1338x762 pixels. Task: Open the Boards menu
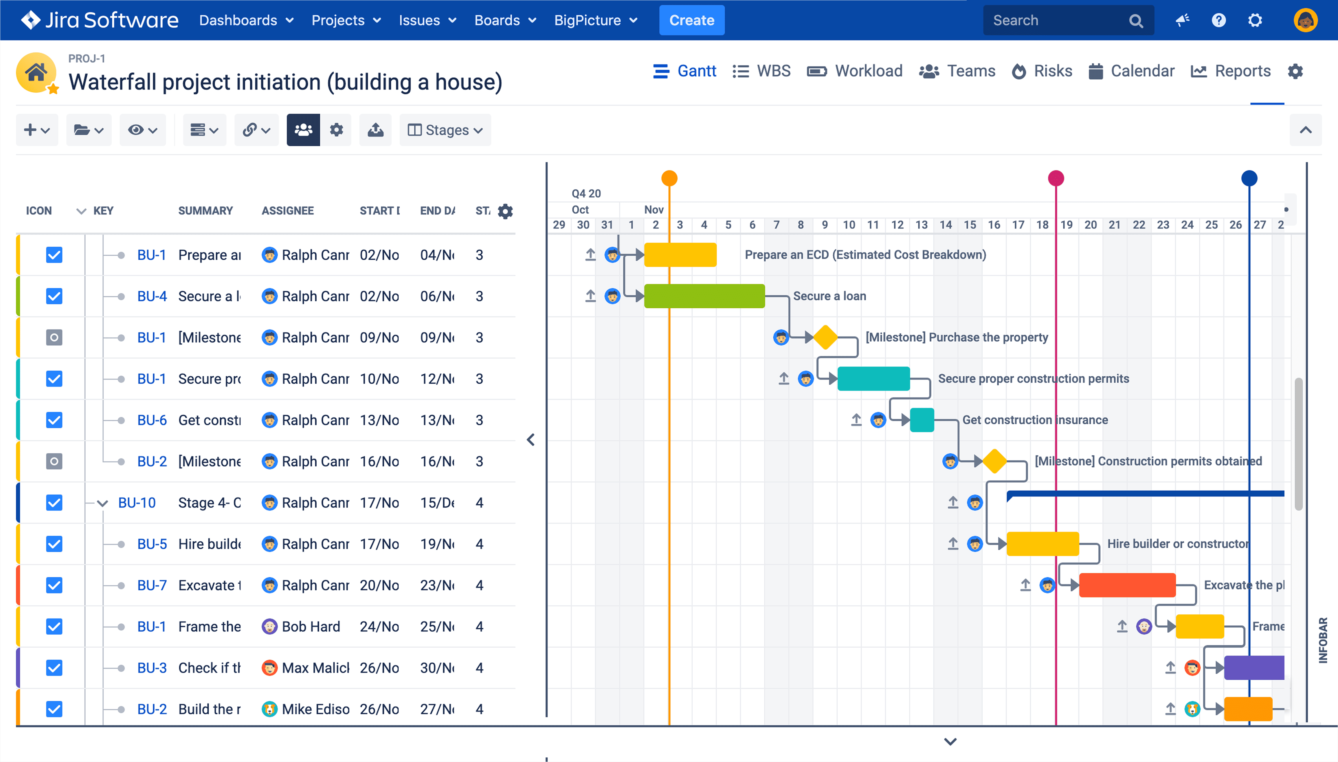(x=505, y=20)
